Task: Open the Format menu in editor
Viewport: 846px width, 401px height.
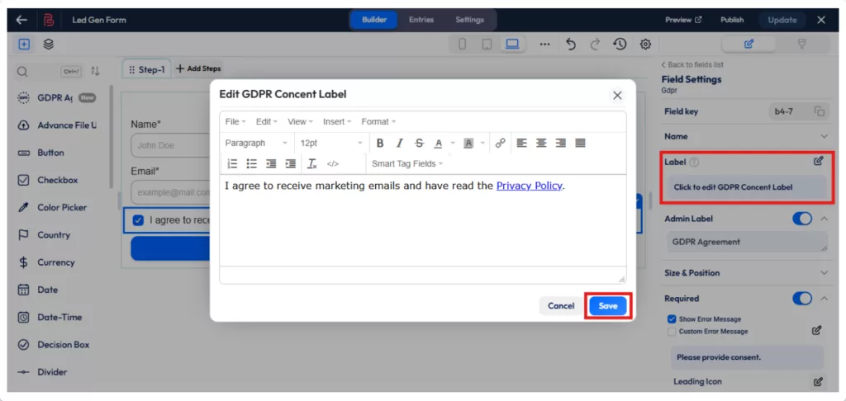Action: point(378,122)
